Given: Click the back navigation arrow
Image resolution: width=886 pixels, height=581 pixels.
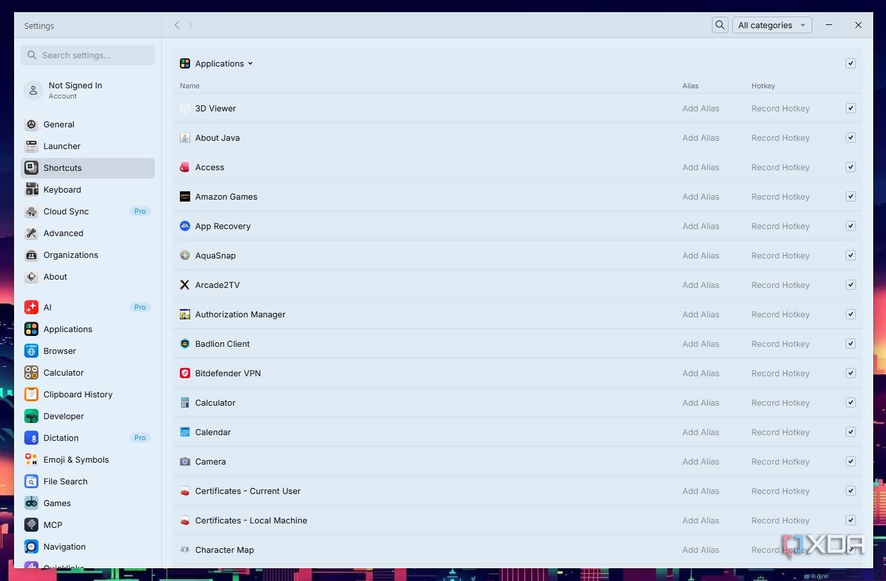Looking at the screenshot, I should coord(177,25).
